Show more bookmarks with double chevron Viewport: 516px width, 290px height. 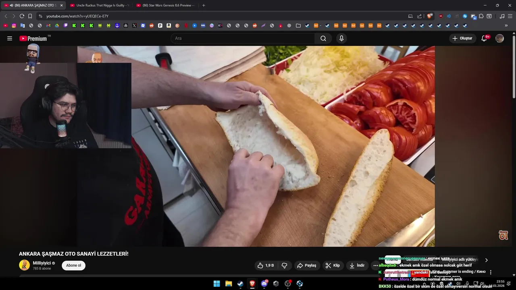pos(506,25)
